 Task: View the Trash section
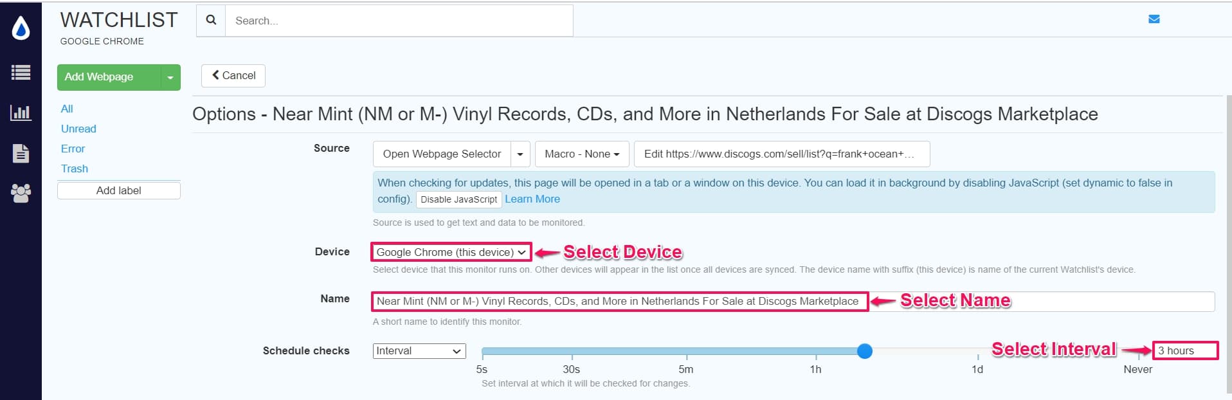(x=74, y=168)
